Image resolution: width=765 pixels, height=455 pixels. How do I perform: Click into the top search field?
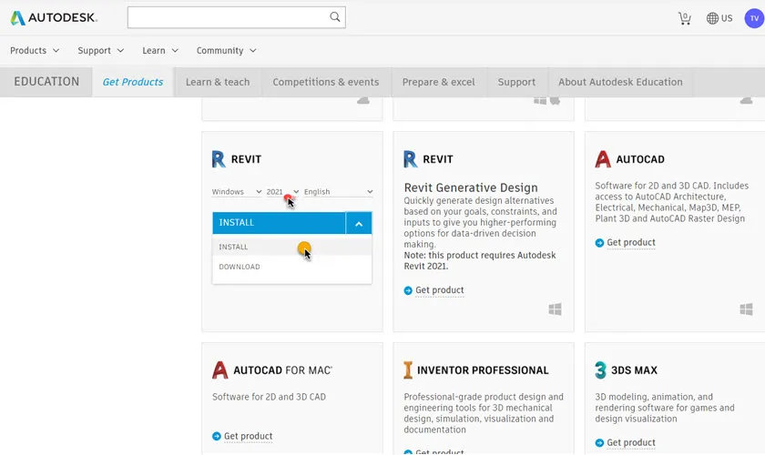226,17
